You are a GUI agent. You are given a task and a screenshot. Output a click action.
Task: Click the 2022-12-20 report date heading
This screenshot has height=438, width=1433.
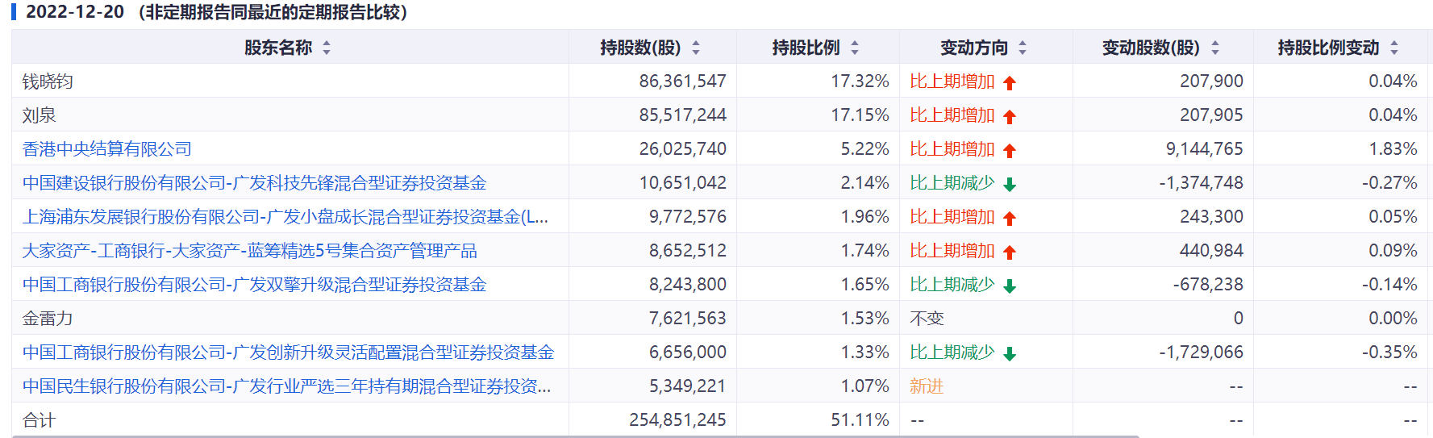75,12
